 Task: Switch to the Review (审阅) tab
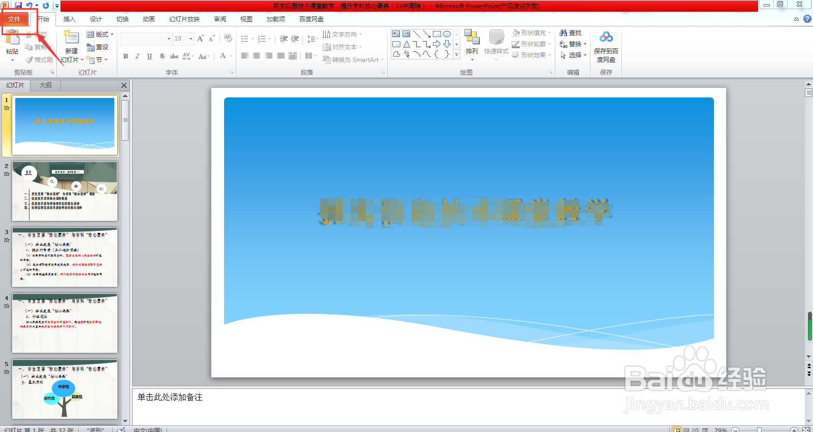point(220,19)
